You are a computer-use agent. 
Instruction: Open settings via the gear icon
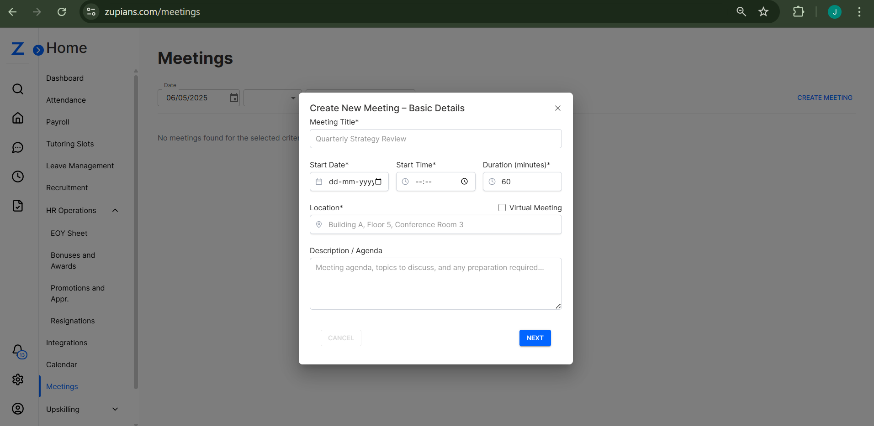tap(17, 379)
